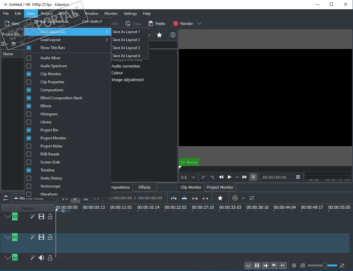Viewport: 353px width, 271px height.
Task: Hide video of track V1
Action: [41, 237]
